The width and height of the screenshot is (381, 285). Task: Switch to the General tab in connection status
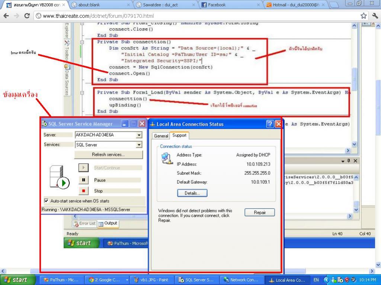(x=161, y=136)
